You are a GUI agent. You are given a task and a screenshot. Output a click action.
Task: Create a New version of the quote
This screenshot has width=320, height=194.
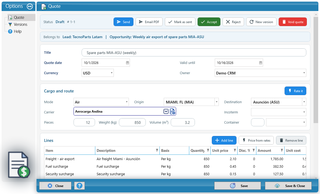pyautogui.click(x=261, y=22)
